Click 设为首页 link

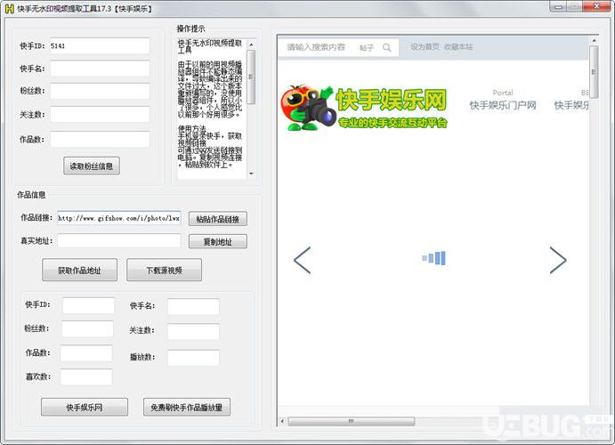[425, 47]
